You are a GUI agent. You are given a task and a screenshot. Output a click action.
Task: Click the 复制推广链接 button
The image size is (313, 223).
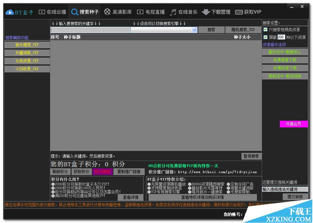click(x=129, y=172)
